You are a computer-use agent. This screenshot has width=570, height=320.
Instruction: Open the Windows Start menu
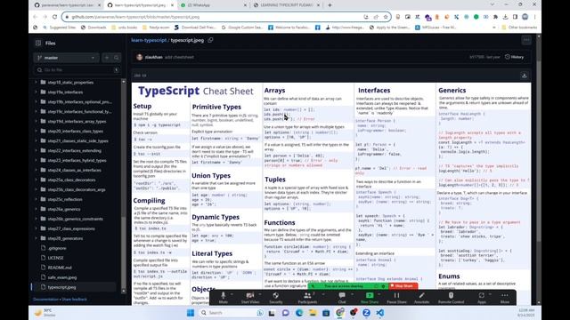(x=191, y=313)
